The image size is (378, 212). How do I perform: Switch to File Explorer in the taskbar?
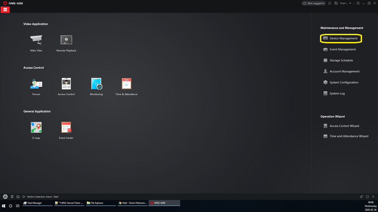coord(97,203)
